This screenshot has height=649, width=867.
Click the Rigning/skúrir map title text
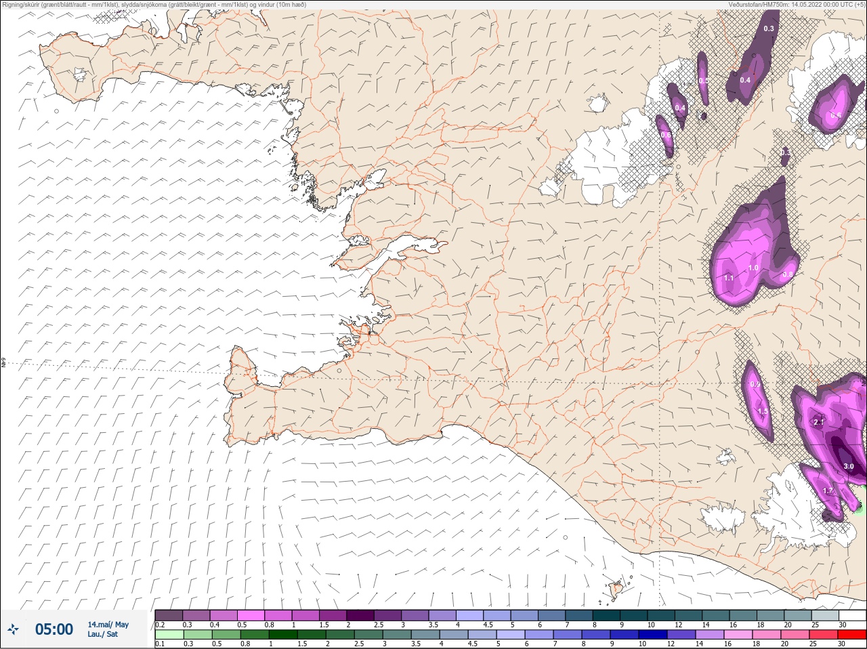[154, 5]
